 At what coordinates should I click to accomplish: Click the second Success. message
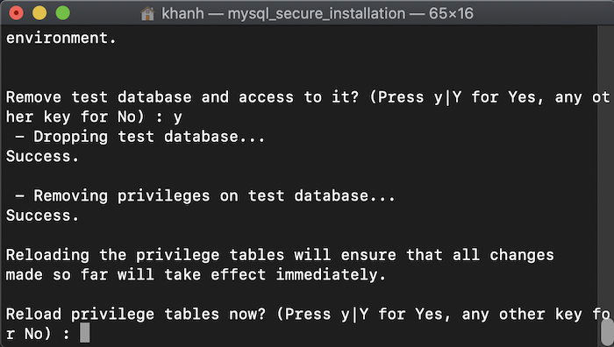click(42, 216)
